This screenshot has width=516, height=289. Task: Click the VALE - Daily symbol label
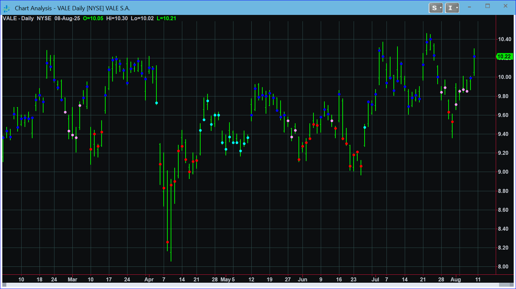18,19
